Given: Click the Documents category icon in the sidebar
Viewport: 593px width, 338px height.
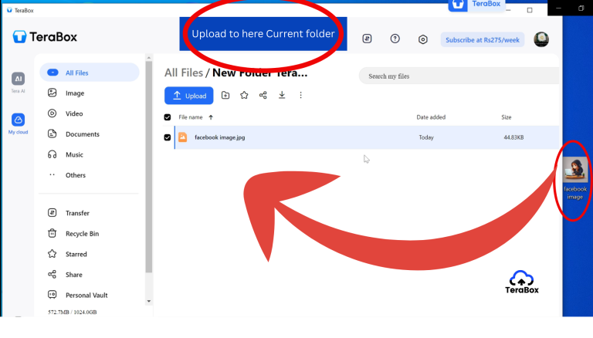Looking at the screenshot, I should pyautogui.click(x=53, y=134).
